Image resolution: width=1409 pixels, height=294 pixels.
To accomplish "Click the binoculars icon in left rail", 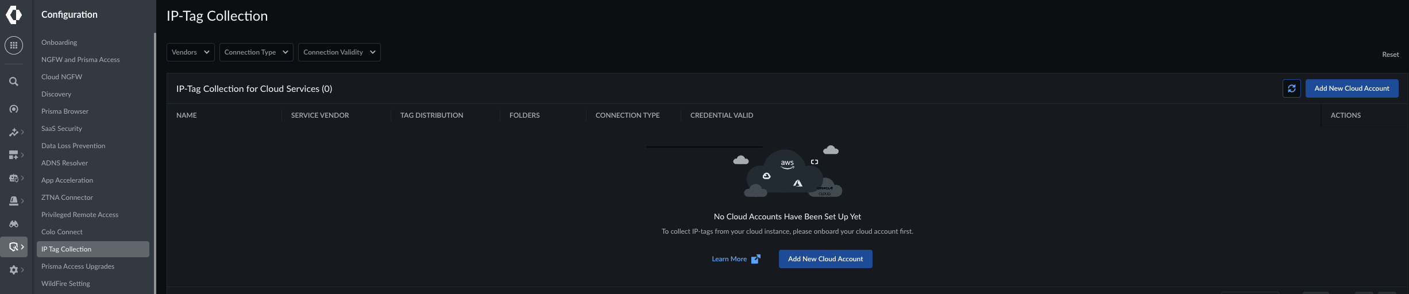I will (14, 224).
